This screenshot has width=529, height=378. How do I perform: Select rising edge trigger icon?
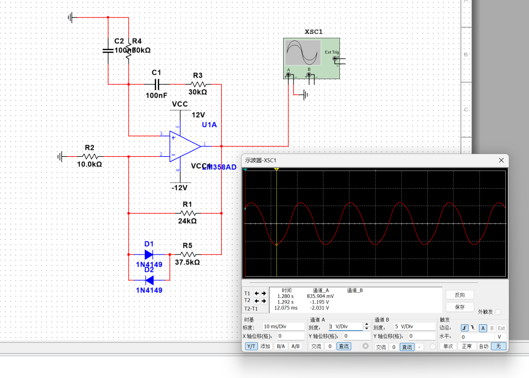465,328
